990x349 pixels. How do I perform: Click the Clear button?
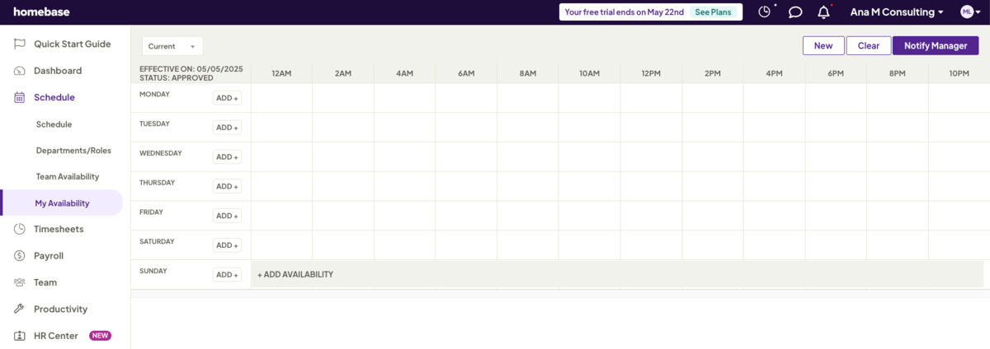pos(868,46)
